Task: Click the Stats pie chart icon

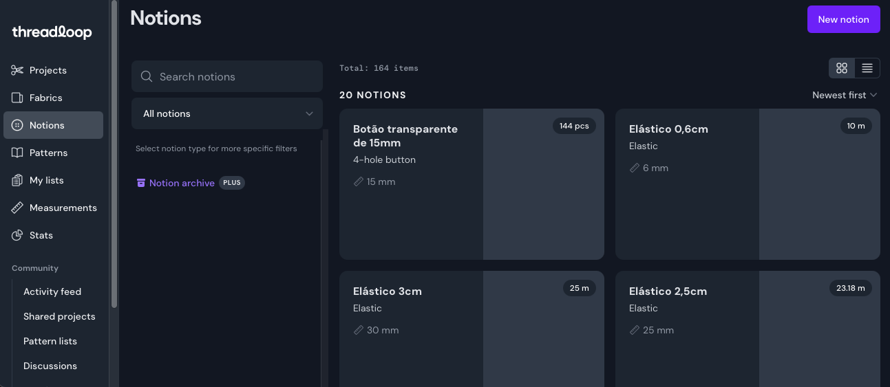Action: [17, 235]
